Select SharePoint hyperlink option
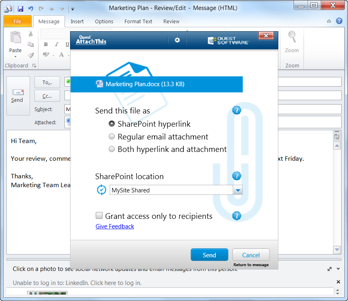 112,123
